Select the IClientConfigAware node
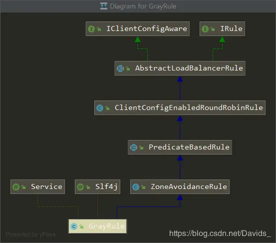276x243 pixels. coord(138,28)
